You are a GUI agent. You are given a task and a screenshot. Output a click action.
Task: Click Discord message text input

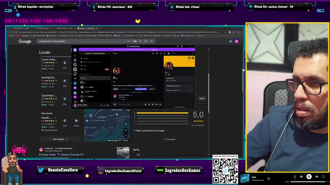coord(131,104)
